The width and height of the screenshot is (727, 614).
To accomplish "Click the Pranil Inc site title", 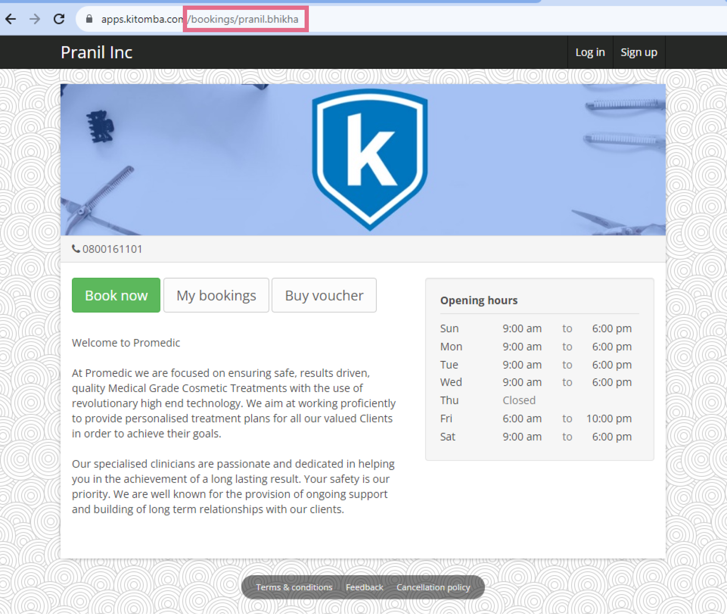I will coord(97,52).
